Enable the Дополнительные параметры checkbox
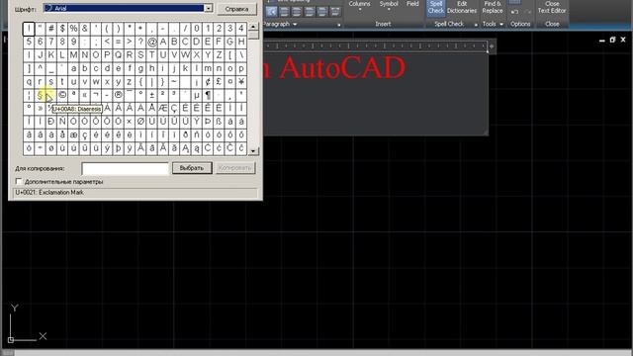The image size is (633, 356). (x=19, y=181)
